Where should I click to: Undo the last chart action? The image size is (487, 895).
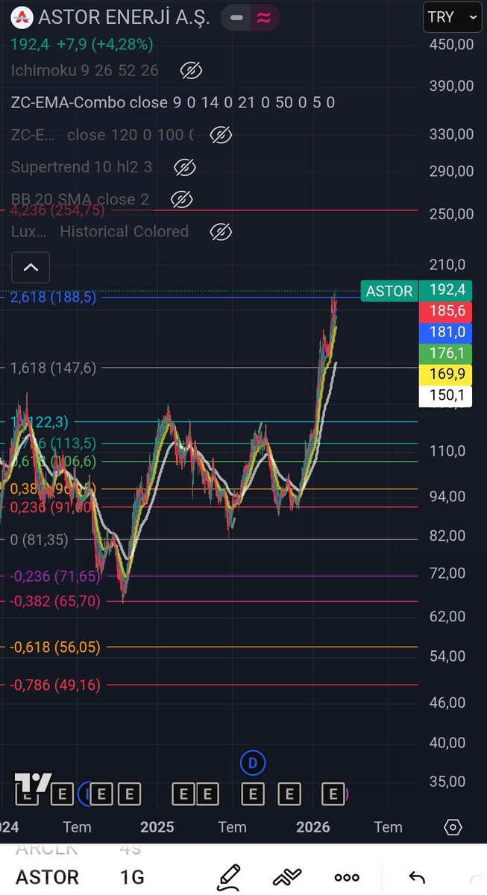417,878
